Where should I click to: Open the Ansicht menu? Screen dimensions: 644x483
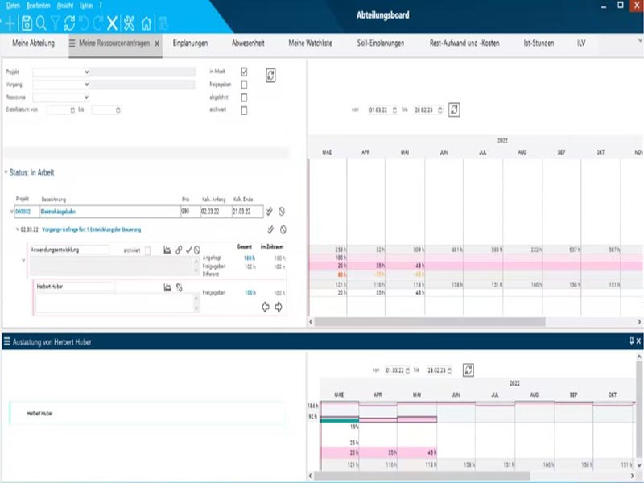tap(65, 6)
